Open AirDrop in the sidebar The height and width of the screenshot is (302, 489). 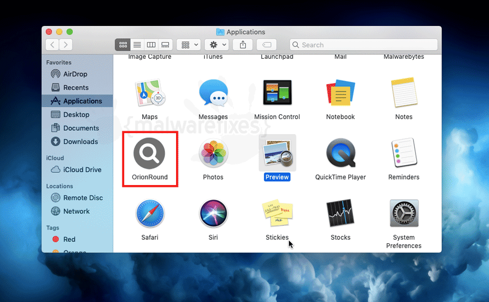[x=77, y=74]
